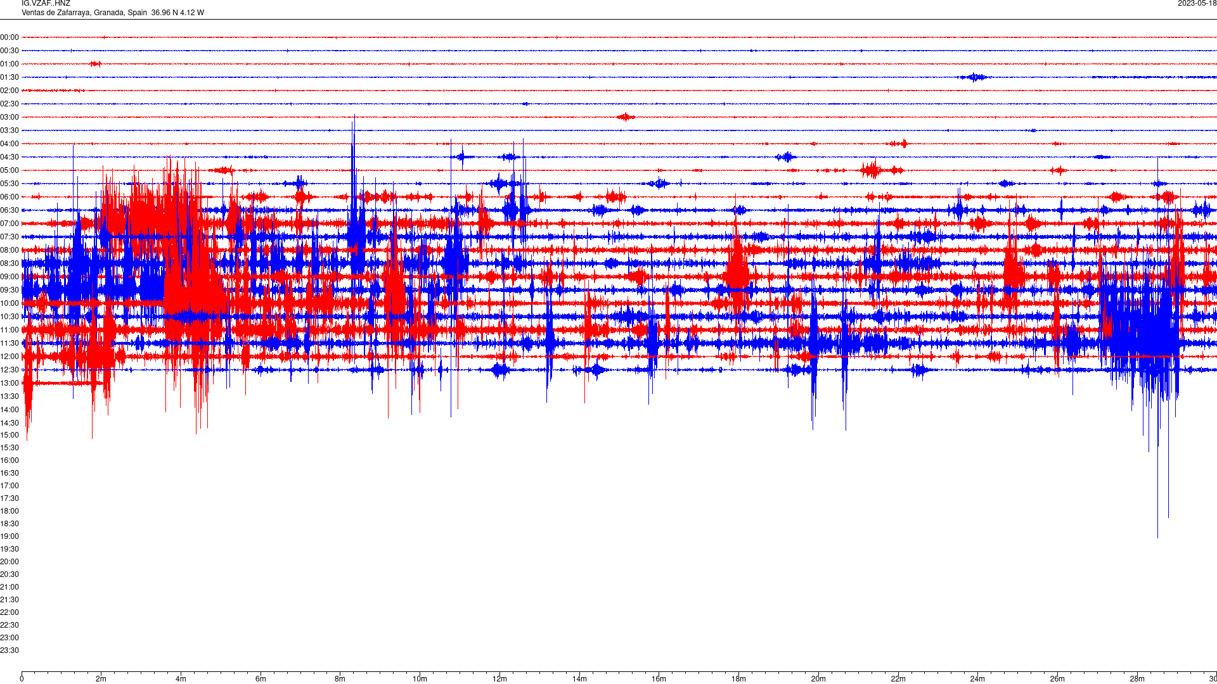This screenshot has width=1217, height=684.
Task: Select the 17:00 time row label
Action: [x=10, y=486]
